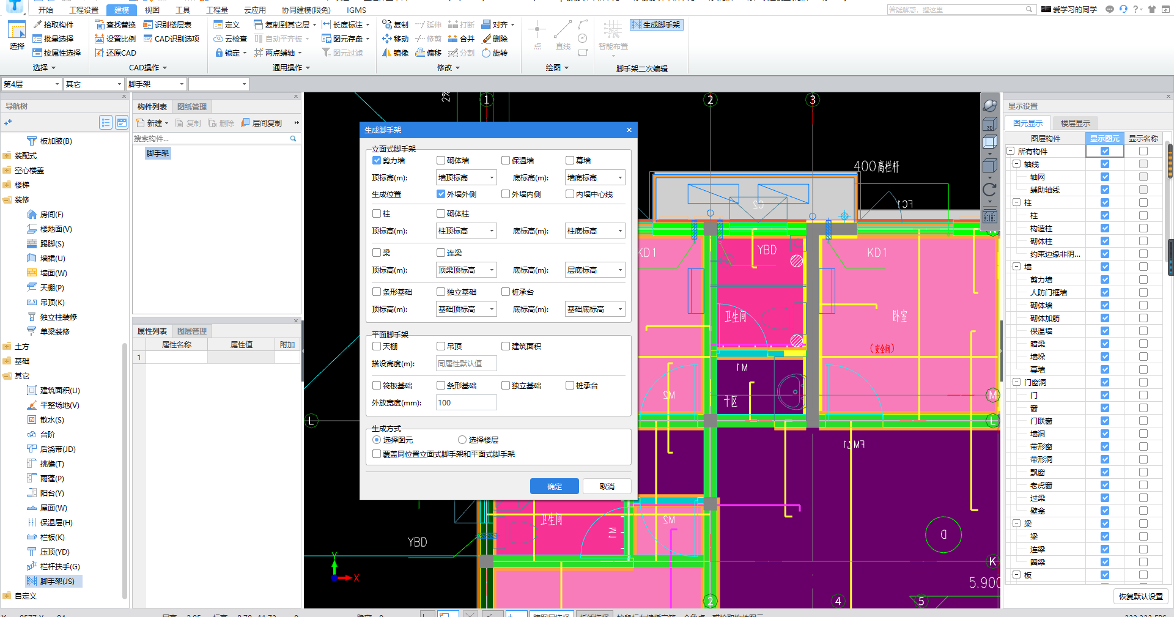Viewport: 1174px width, 617px height.
Task: Toggle 显示图元 checkbox for 剪力墙 row
Action: coord(1105,279)
